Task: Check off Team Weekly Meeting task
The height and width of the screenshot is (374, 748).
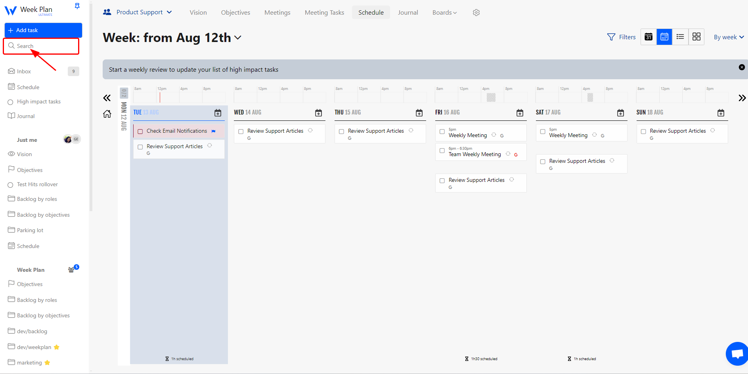Action: coord(442,151)
